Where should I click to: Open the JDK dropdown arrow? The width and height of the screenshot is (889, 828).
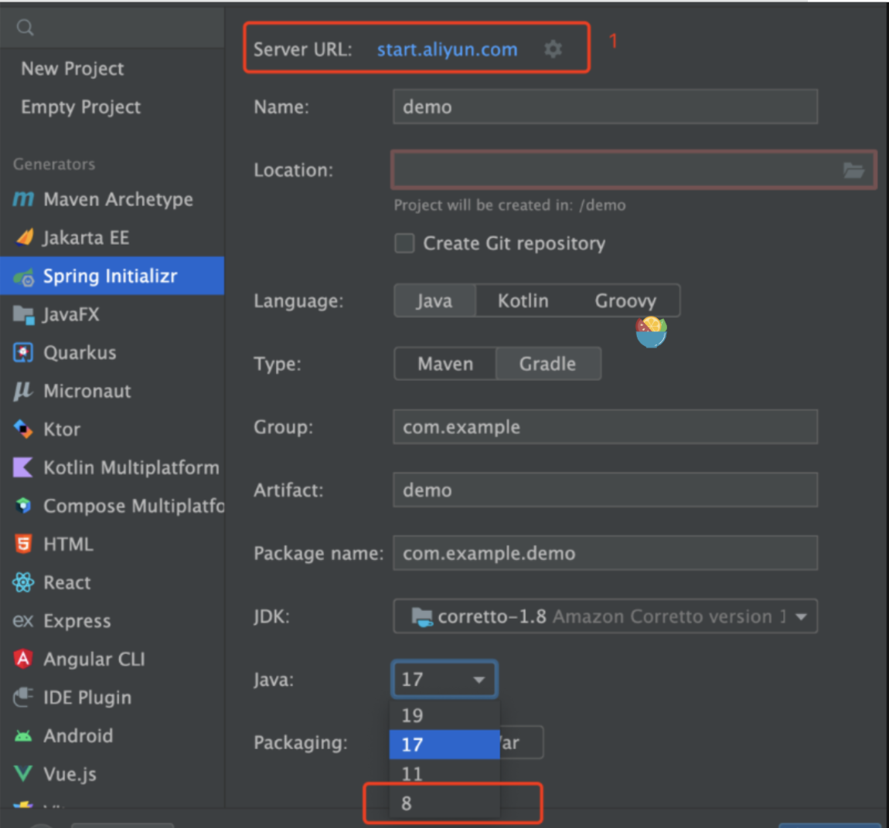pyautogui.click(x=801, y=617)
